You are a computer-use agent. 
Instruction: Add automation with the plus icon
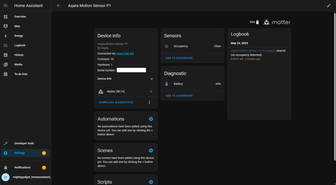coord(151,119)
